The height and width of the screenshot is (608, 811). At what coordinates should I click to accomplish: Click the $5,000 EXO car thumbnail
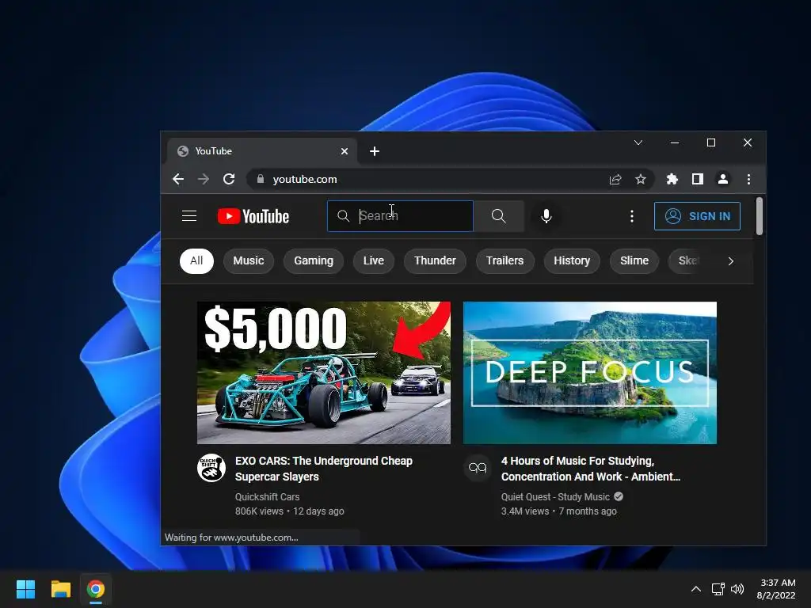[324, 373]
